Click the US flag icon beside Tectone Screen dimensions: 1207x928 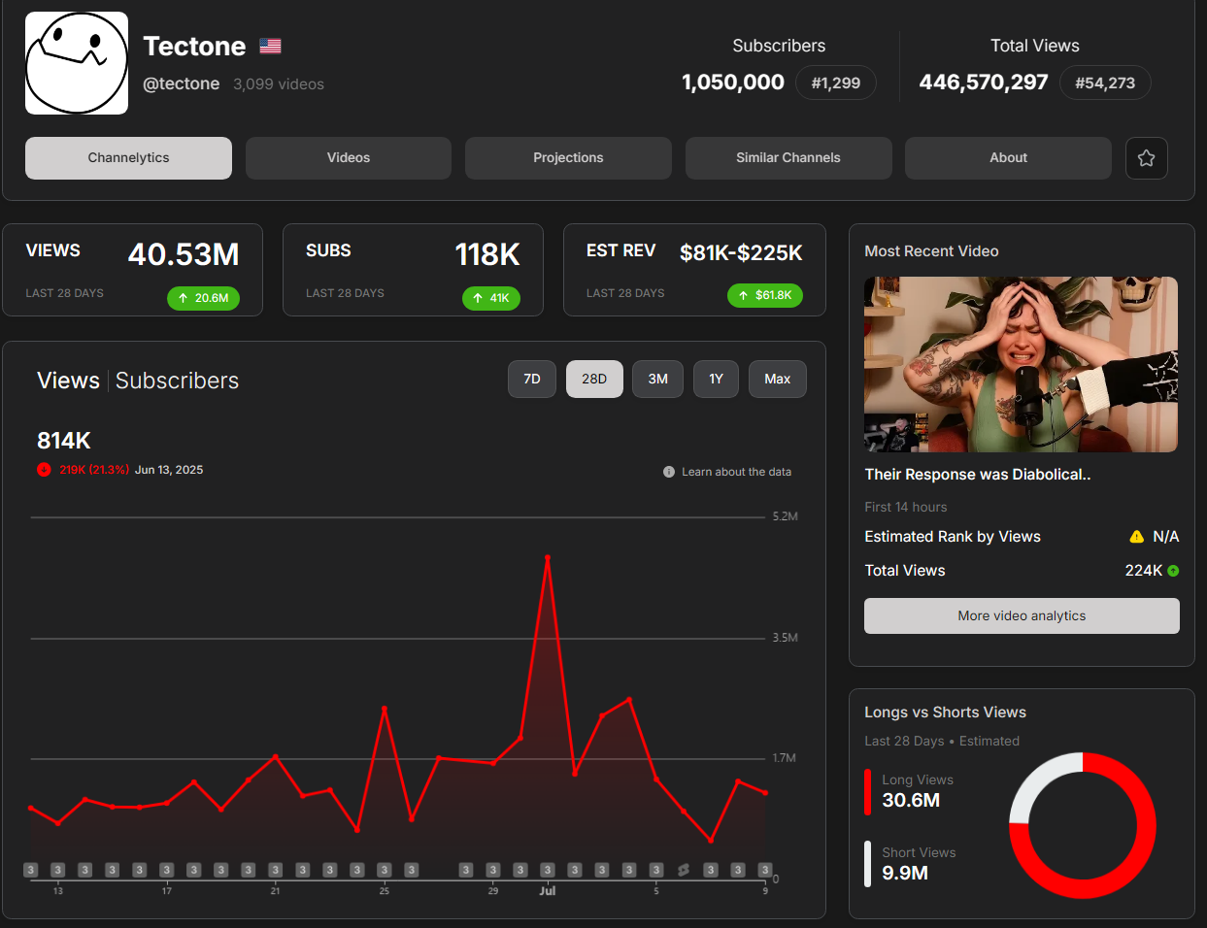(x=271, y=46)
